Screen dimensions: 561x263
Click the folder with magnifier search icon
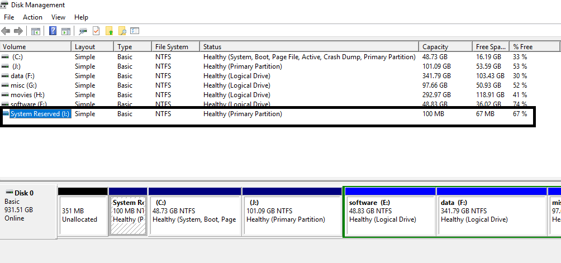122,31
